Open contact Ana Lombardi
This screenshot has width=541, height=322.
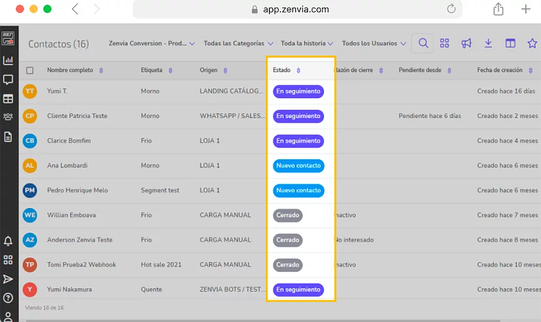(x=67, y=166)
